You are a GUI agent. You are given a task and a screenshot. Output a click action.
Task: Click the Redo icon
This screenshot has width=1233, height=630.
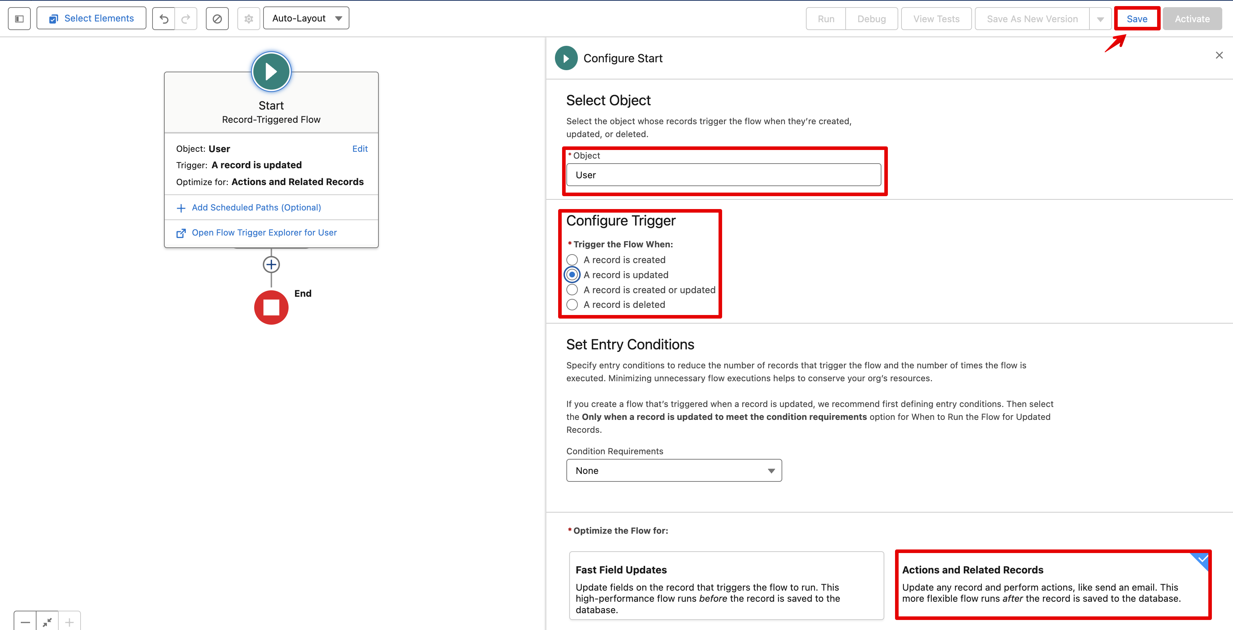185,18
